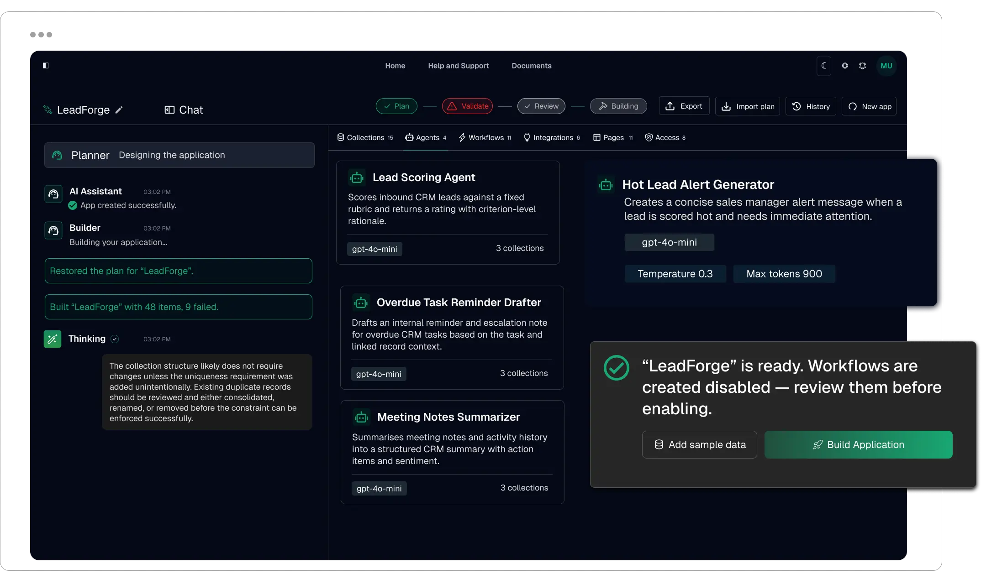Click the Overdue Task Reminder Drafter robot icon

361,303
